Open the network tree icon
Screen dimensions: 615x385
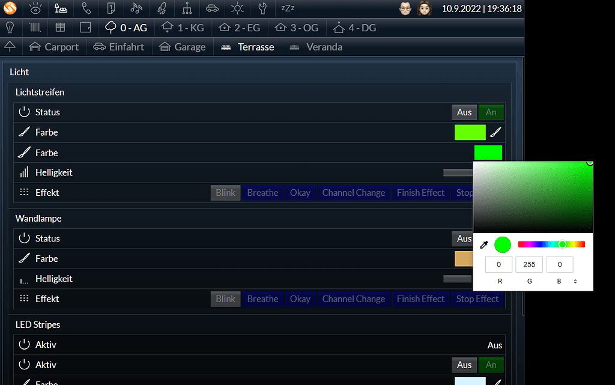point(187,8)
